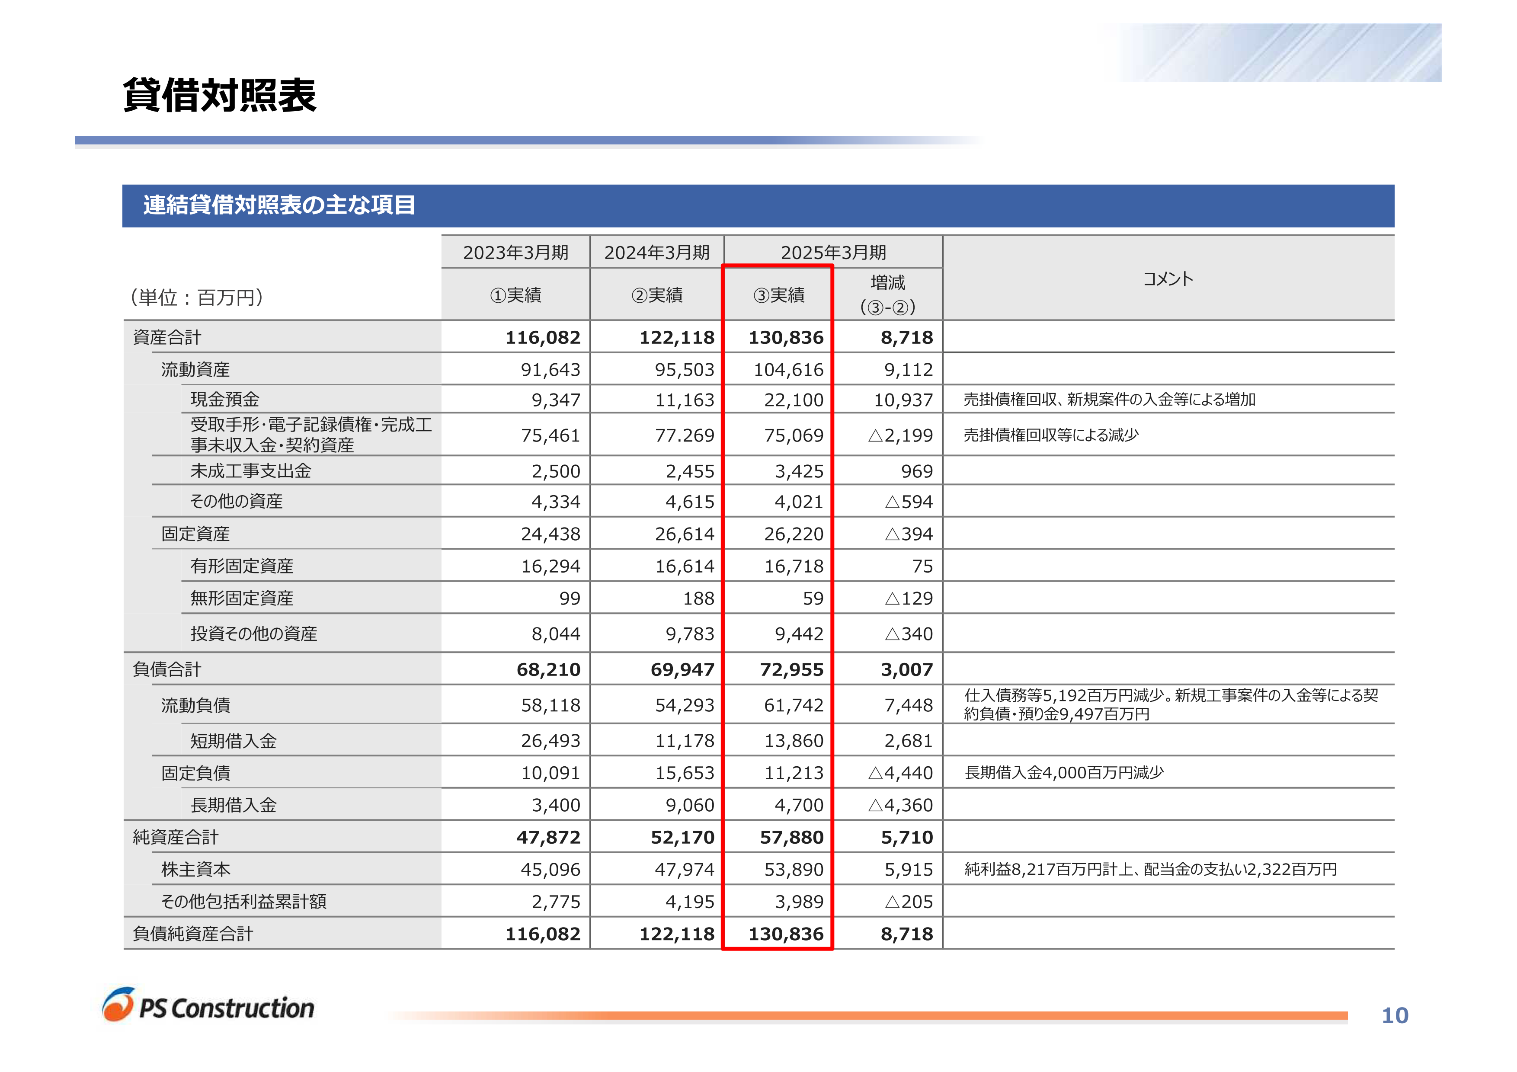The height and width of the screenshot is (1072, 1517).
Task: Select the ②実績 subheader
Action: 657,295
